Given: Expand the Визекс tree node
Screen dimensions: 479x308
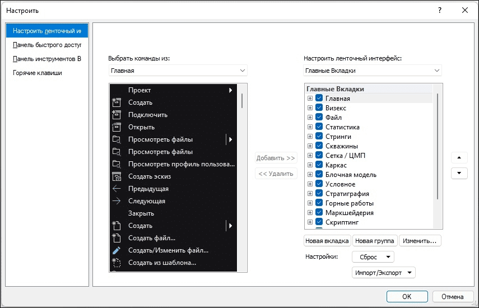Looking at the screenshot, I should coord(310,108).
